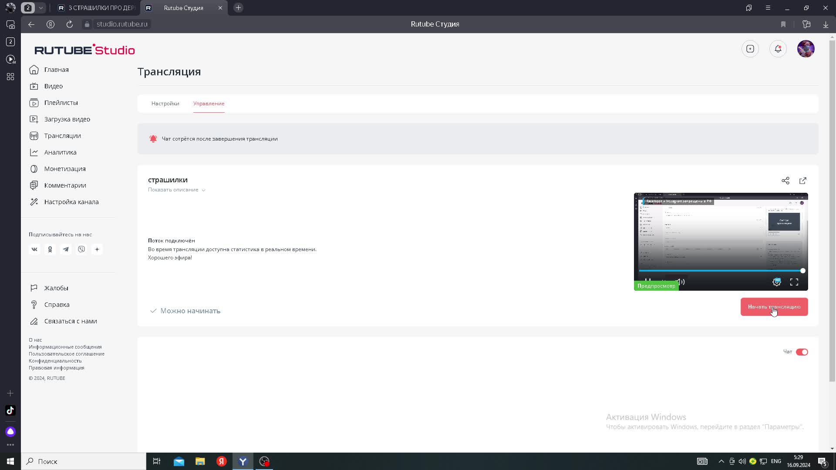This screenshot has width=836, height=470.
Task: Open user profile avatar menu
Action: pos(806,49)
